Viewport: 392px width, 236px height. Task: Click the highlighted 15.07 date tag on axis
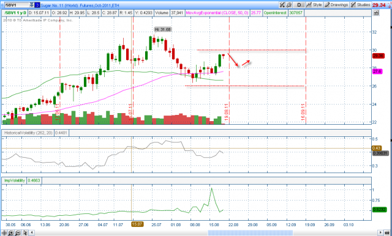click(137, 224)
